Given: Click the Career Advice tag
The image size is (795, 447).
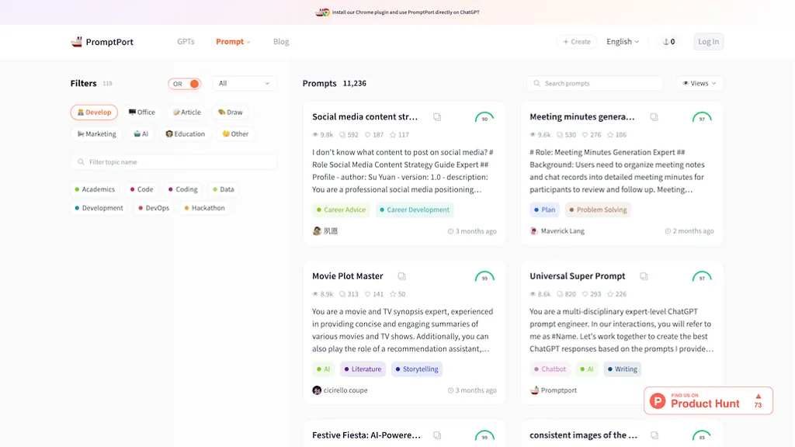Looking at the screenshot, I should coord(341,210).
